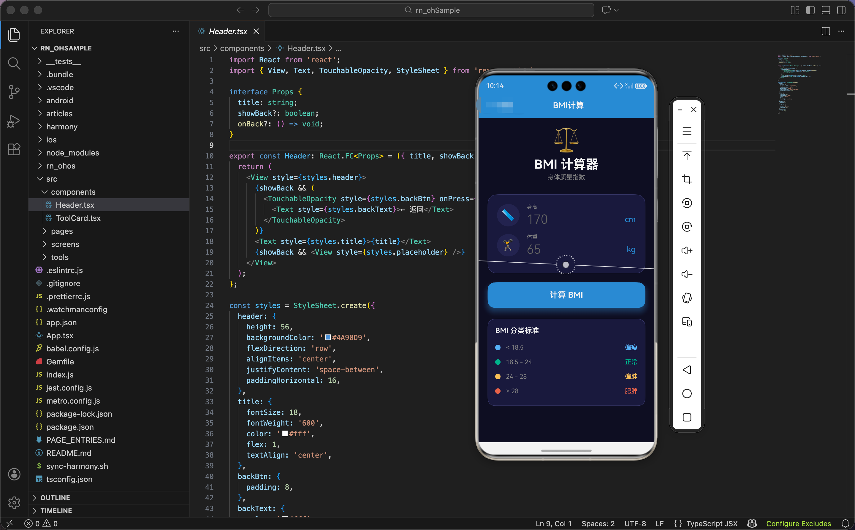
Task: Click the #4A90D9 color swatch
Action: pyautogui.click(x=328, y=337)
